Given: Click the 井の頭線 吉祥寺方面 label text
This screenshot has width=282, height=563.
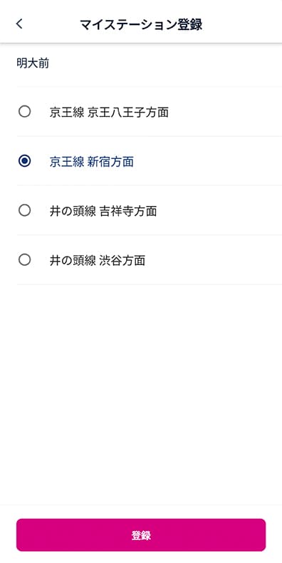Looking at the screenshot, I should click(103, 211).
